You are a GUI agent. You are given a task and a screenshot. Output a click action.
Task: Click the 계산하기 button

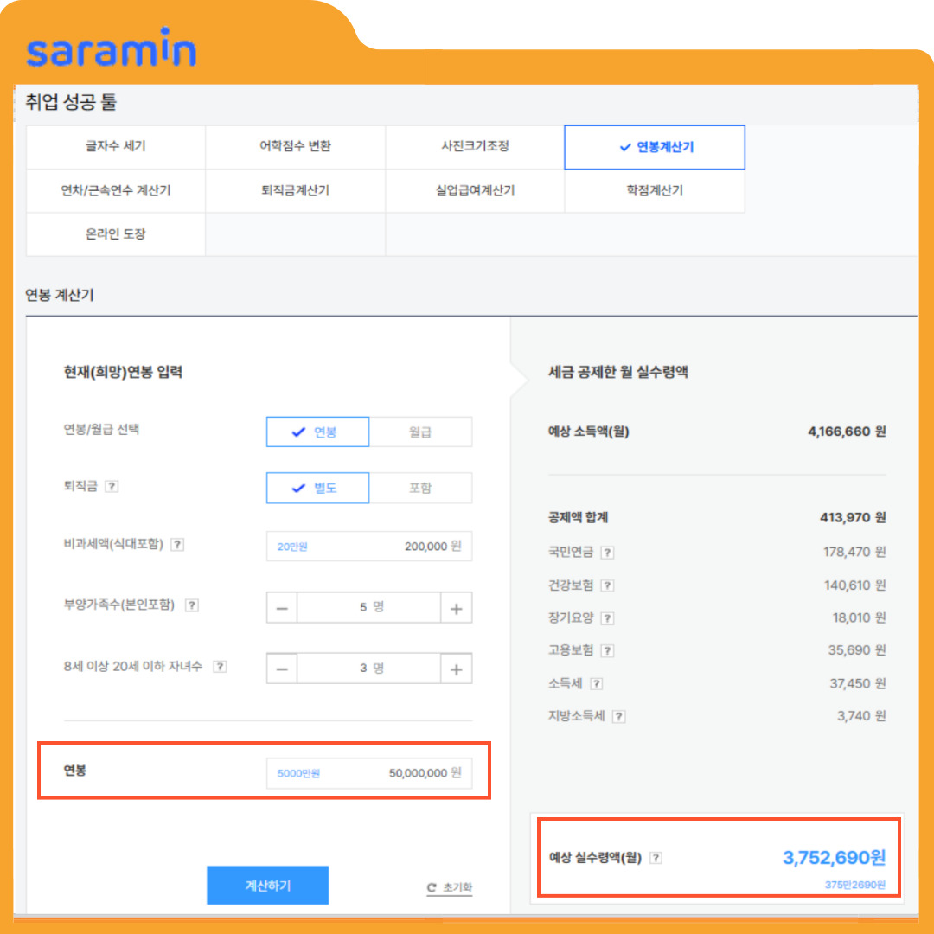point(267,885)
